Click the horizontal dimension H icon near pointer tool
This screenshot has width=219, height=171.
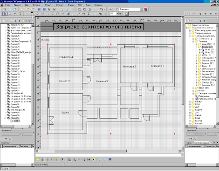pyautogui.click(x=15, y=14)
